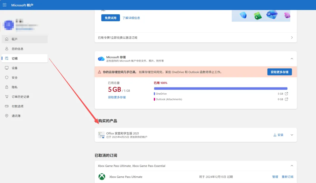Open the 帐户 sidebar item

pyautogui.click(x=25, y=39)
